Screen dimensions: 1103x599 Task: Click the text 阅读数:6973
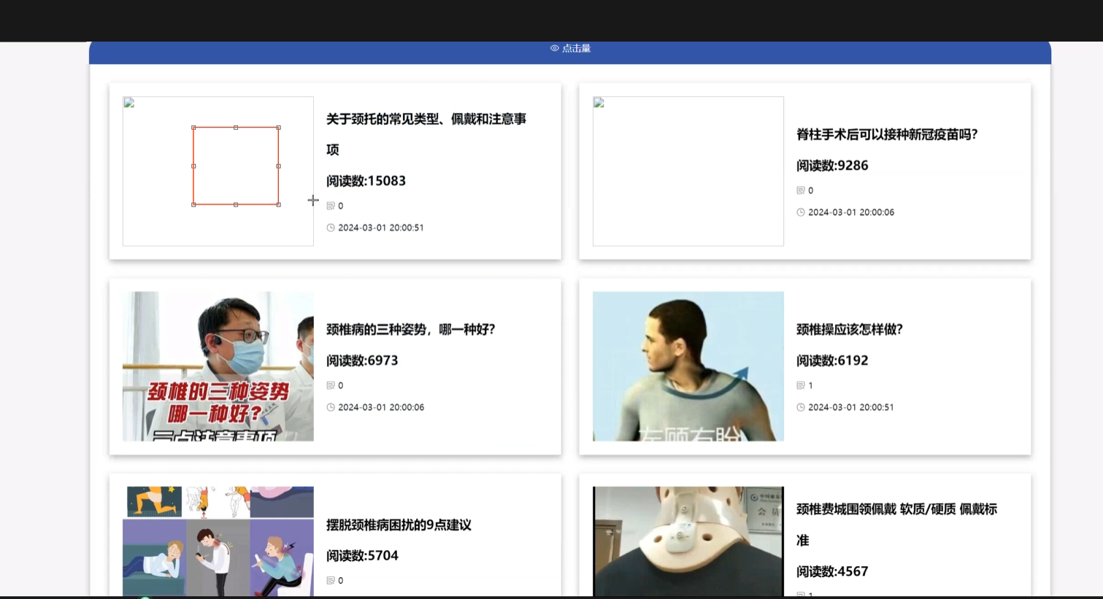pyautogui.click(x=362, y=360)
